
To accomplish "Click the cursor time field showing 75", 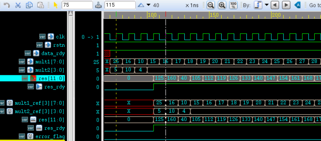I will [x=77, y=5].
